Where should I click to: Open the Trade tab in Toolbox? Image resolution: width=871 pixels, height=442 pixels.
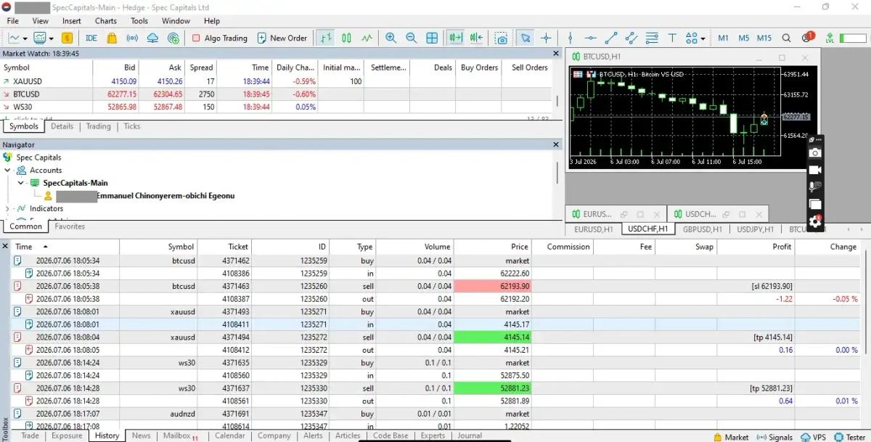tap(30, 435)
